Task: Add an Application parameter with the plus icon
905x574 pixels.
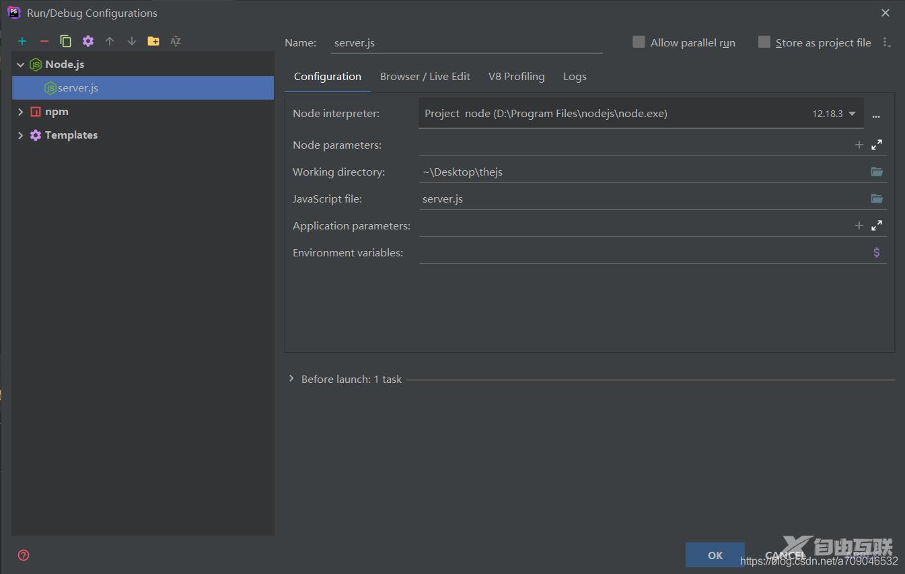Action: pos(859,225)
